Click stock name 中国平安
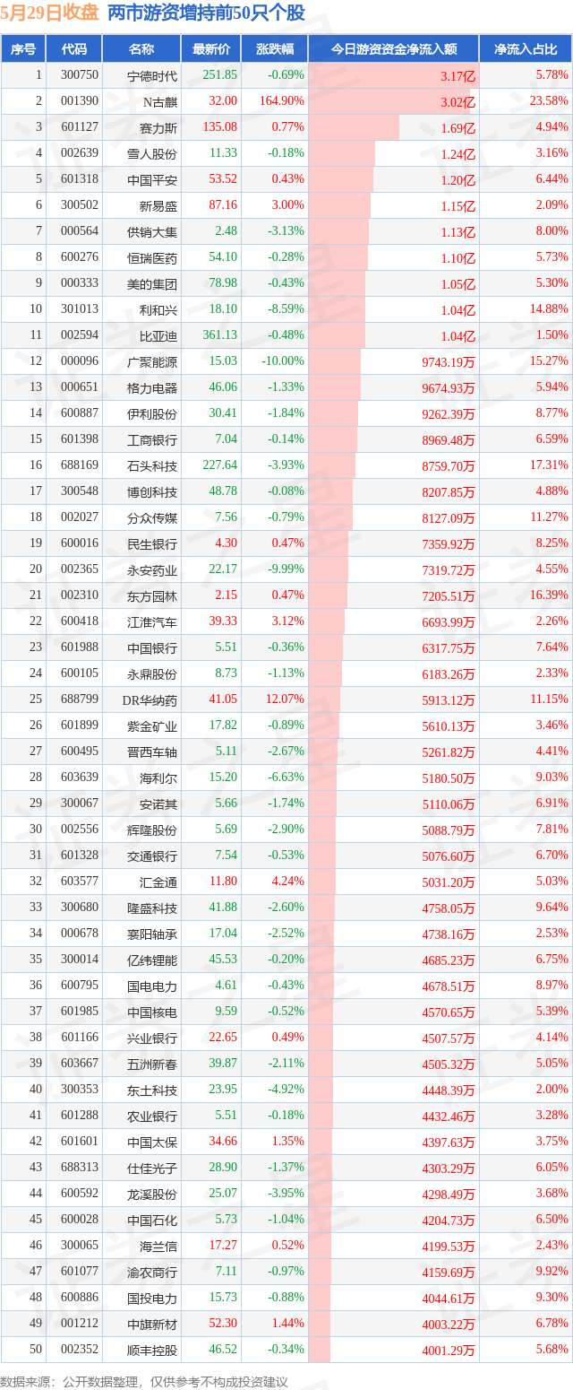 pyautogui.click(x=152, y=179)
